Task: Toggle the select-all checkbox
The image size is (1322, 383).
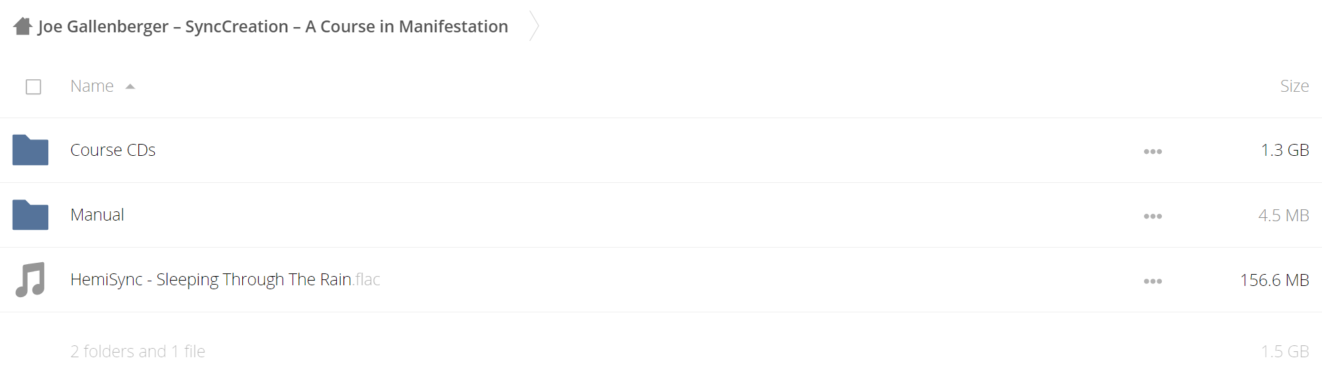Action: point(34,87)
